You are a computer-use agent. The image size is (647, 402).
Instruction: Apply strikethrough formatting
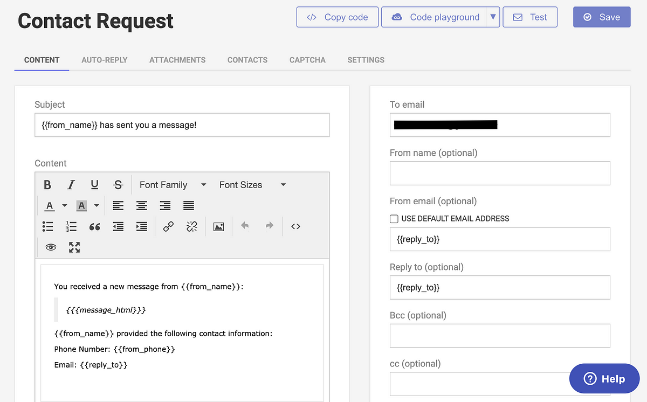click(x=118, y=185)
